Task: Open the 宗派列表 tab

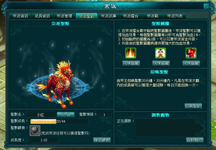Action: (175, 16)
